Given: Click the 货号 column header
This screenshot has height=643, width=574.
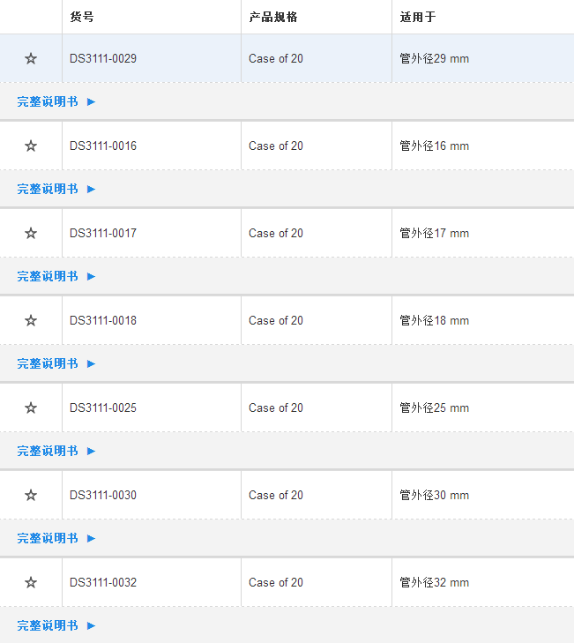Looking at the screenshot, I should click(x=82, y=17).
